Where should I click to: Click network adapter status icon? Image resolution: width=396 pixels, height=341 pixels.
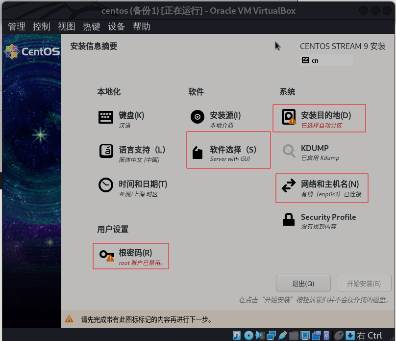(x=271, y=336)
